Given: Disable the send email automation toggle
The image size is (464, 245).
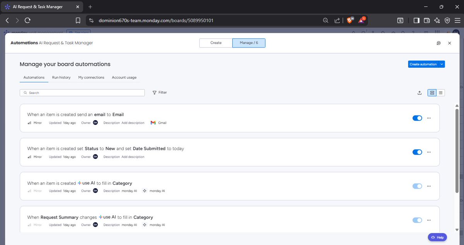Looking at the screenshot, I should 417,118.
